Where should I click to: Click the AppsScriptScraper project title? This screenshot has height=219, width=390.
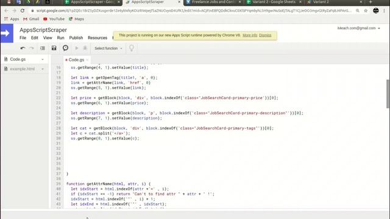point(43,30)
